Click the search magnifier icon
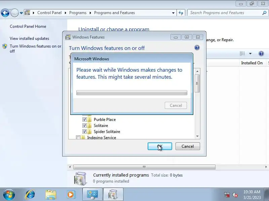This screenshot has width=269, height=201. pos(265,13)
